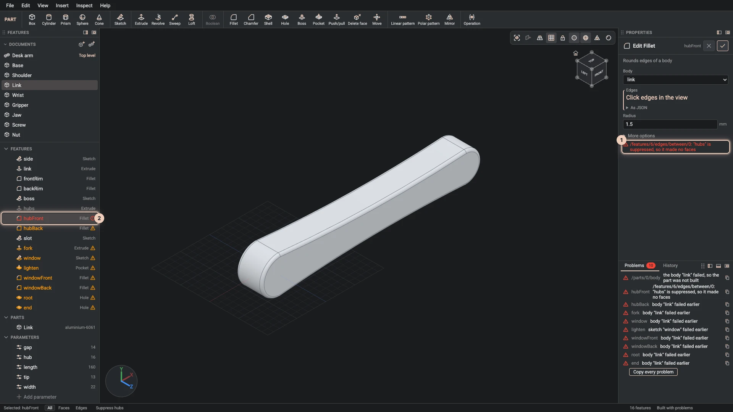Screen dimensions: 733x412
Task: Click Suppress hubs in status bar
Action: (x=110, y=408)
